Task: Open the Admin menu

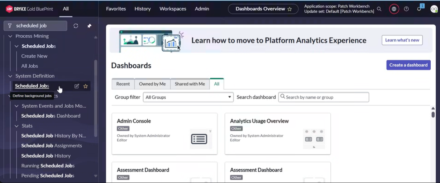Action: click(x=202, y=9)
